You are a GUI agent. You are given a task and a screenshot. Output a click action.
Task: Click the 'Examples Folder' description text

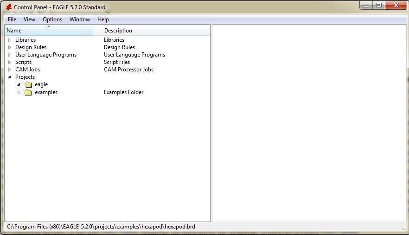(124, 92)
